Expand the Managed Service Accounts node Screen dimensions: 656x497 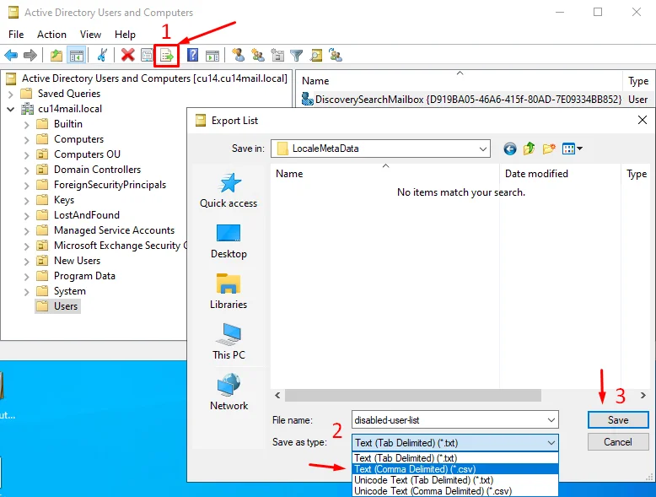tap(27, 230)
